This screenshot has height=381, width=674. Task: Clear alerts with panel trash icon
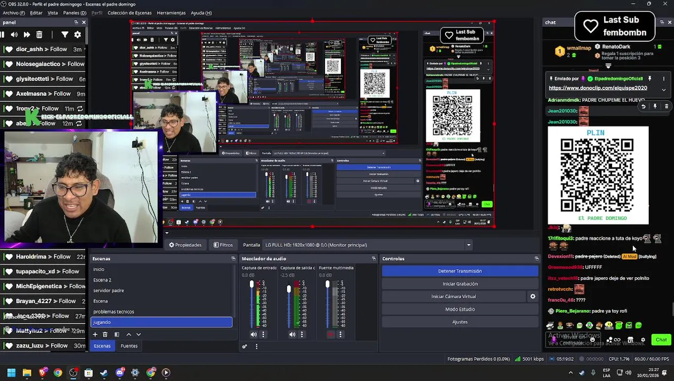pos(39,34)
